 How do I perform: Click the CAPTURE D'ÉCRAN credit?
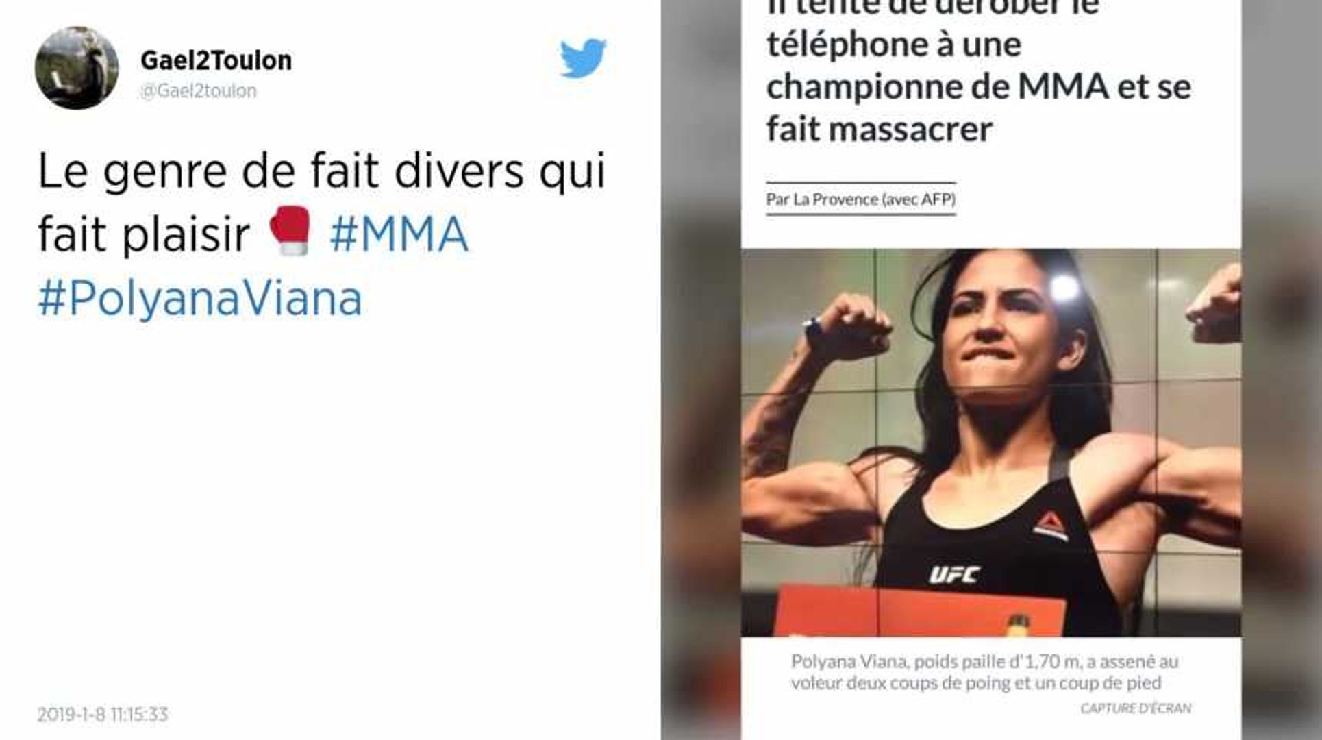click(1136, 708)
